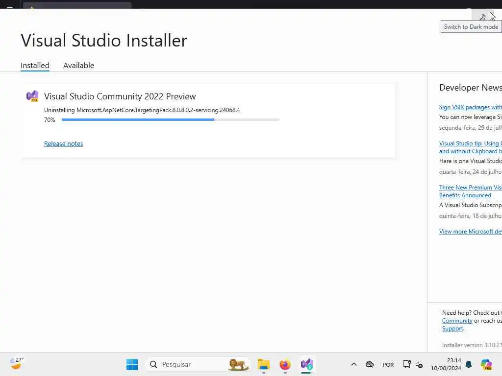Screen dimensions: 502x376
Task: Click in the Pesquisar search field
Action: tap(198, 364)
